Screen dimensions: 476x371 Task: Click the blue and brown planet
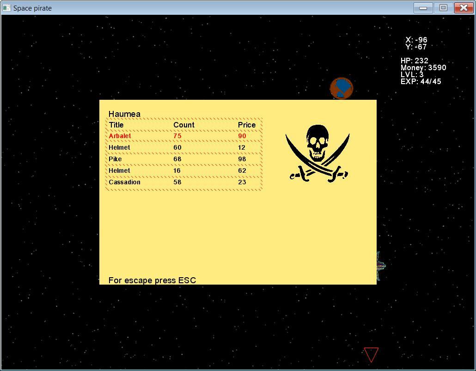pyautogui.click(x=342, y=88)
